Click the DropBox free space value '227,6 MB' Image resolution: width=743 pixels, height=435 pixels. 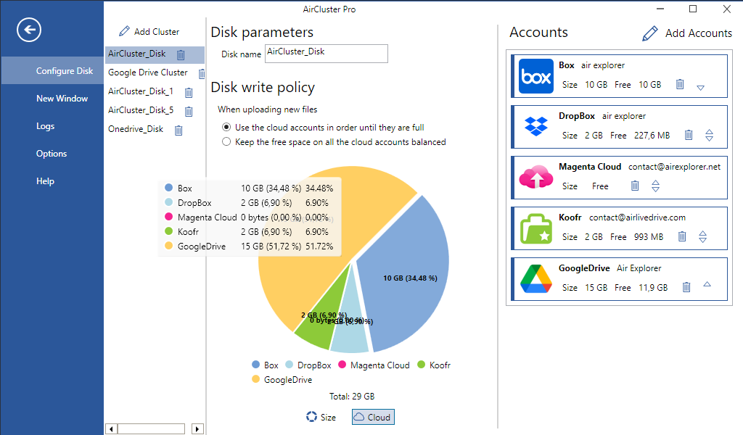pos(652,136)
